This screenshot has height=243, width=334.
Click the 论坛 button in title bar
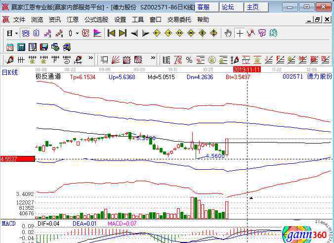tap(232, 7)
